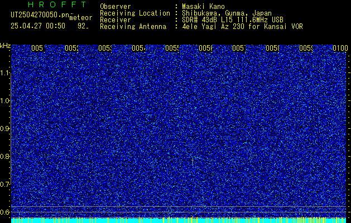Image resolution: width=351 pixels, height=223 pixels.
Task: Click the 0054 time marker
Action: (139, 48)
